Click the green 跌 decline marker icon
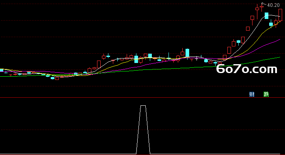Image resolution: width=285 pixels, height=155 pixels. (266, 94)
